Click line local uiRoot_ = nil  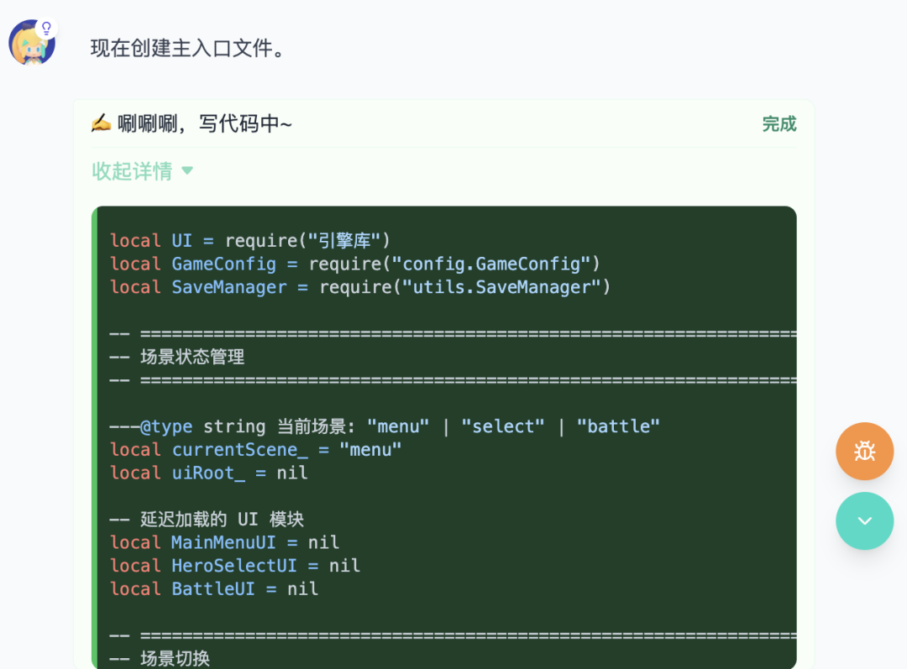tap(209, 473)
